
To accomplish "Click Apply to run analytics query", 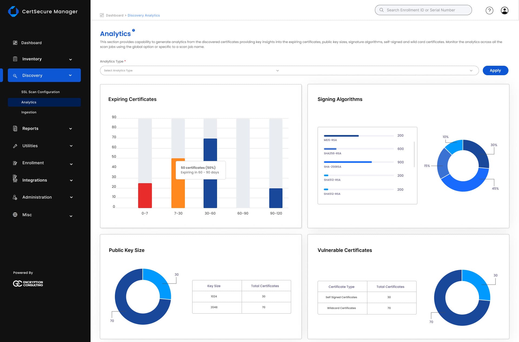I will click(x=495, y=70).
